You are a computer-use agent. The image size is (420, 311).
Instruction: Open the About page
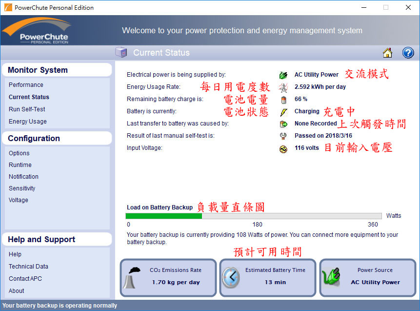16,291
